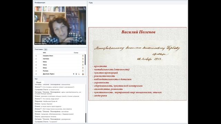
Task: Click left marker icon of Светлана row
Action: coord(36,59)
